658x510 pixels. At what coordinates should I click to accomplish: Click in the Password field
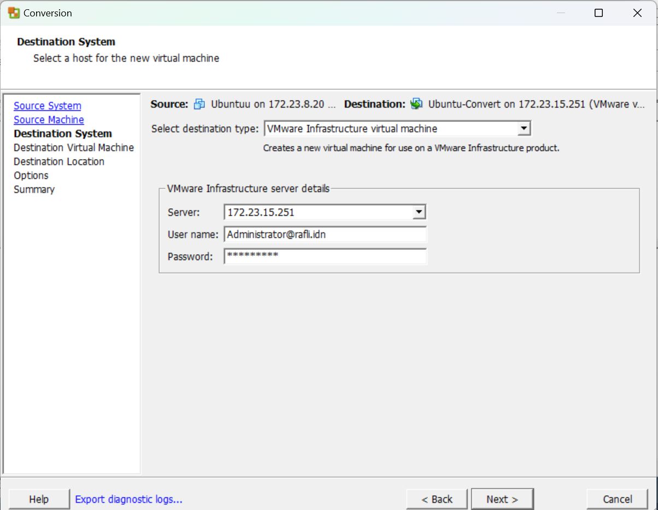[325, 256]
